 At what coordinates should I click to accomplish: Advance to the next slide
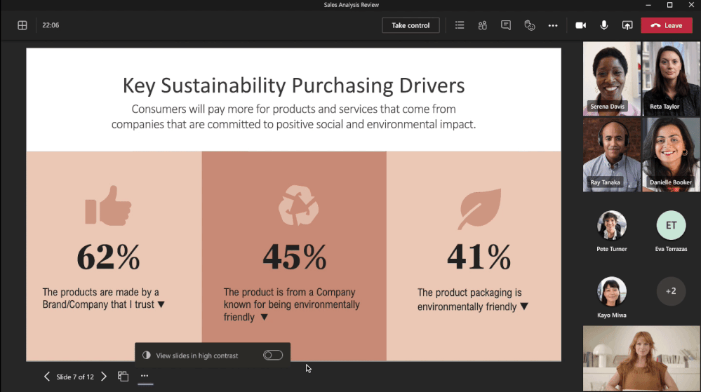click(x=104, y=377)
